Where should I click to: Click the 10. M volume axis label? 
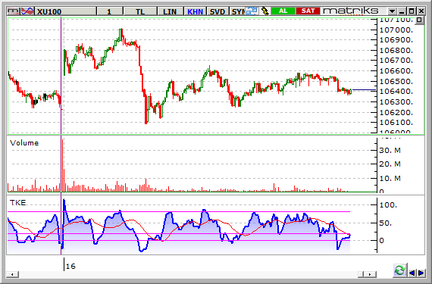tap(390, 179)
